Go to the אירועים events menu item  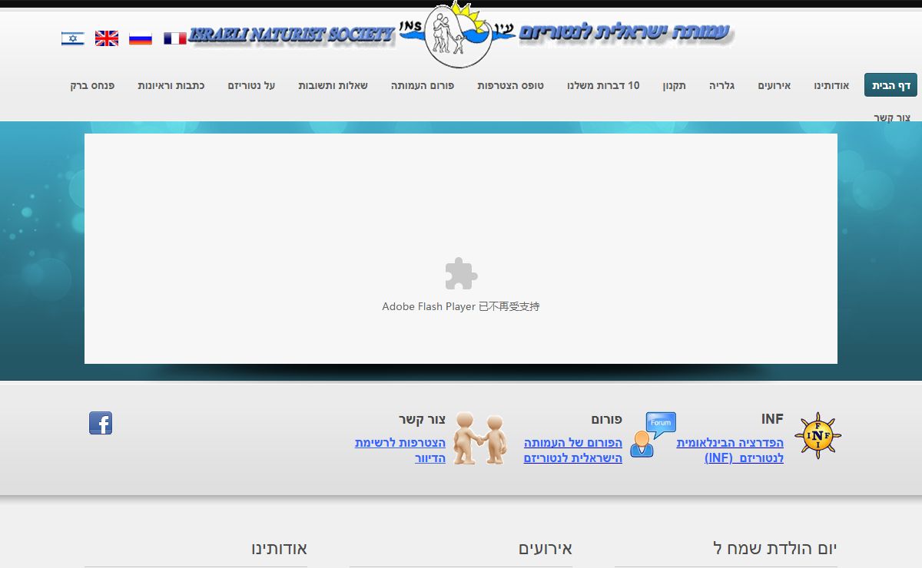[774, 85]
